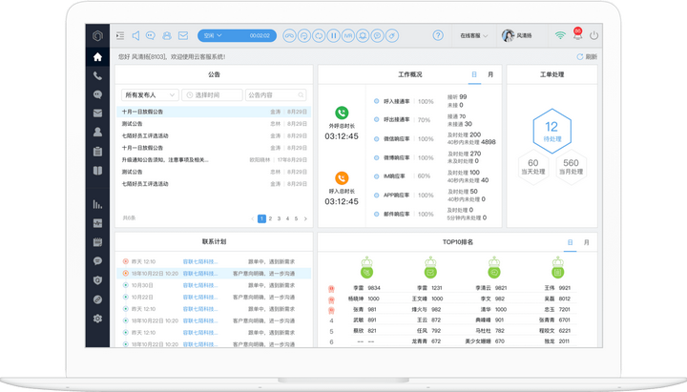Click the power logout icon
The image size is (687, 392).
coord(593,35)
